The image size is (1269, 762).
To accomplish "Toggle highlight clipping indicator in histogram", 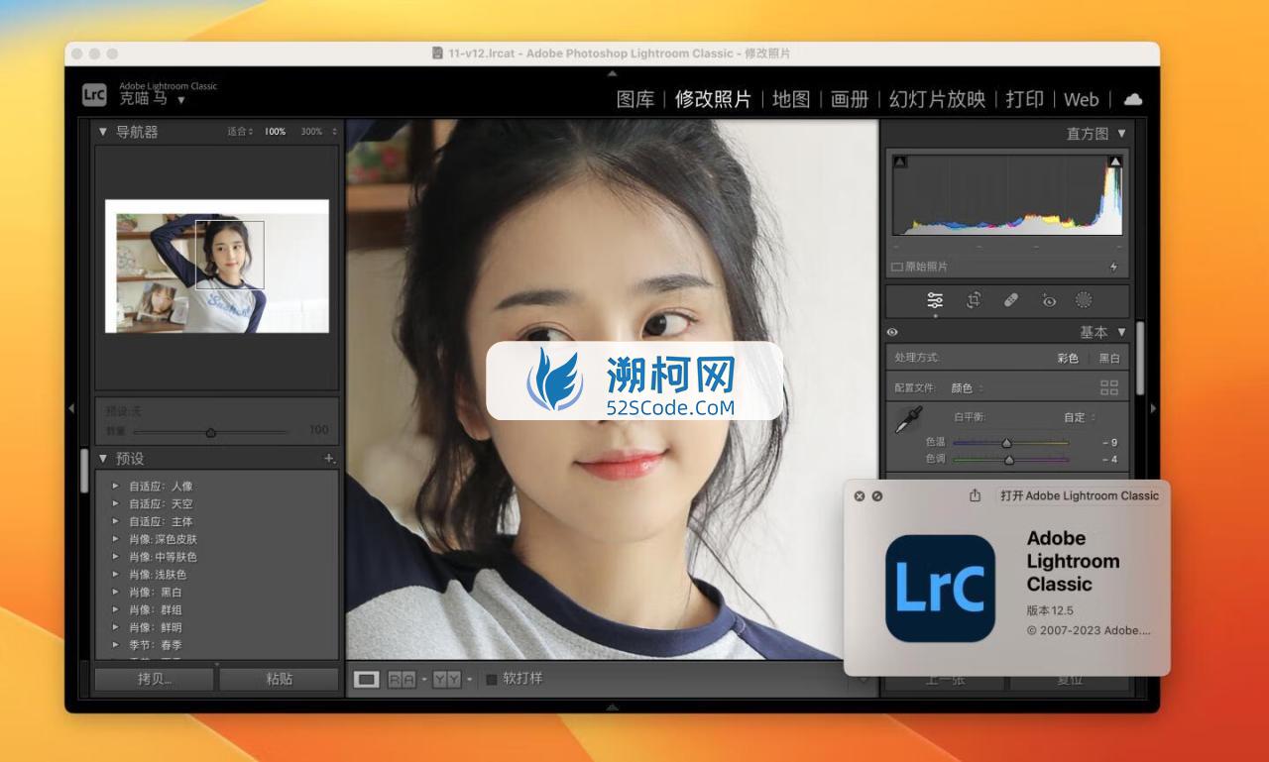I will point(1114,162).
